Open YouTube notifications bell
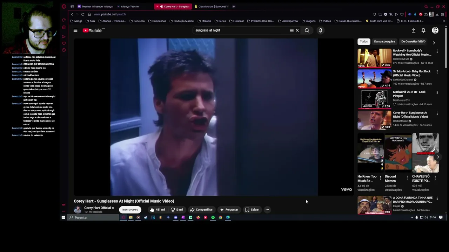The width and height of the screenshot is (449, 252). 423,30
